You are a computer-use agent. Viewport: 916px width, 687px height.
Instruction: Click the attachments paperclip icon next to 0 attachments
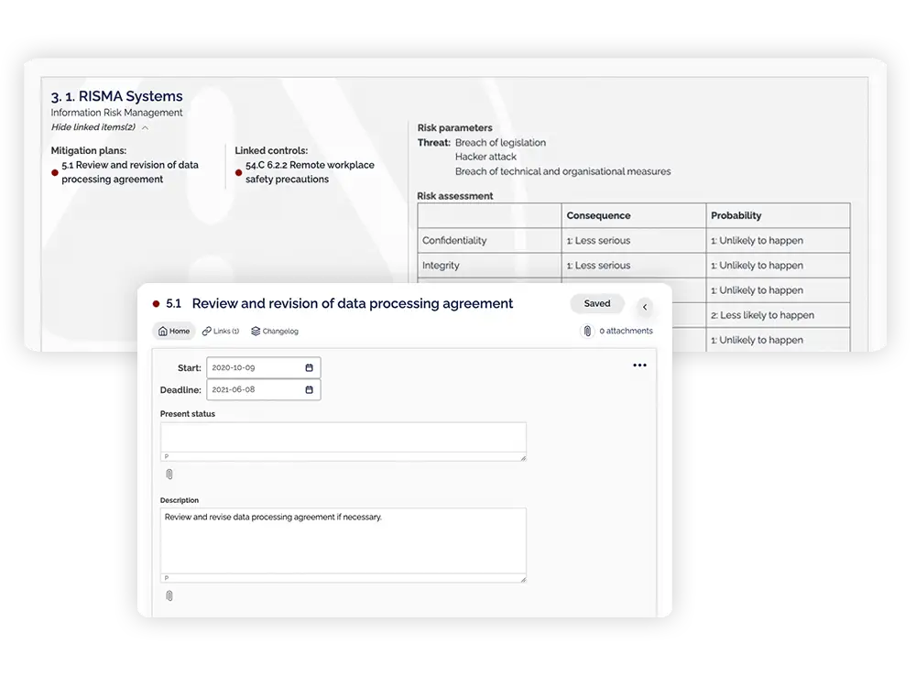pos(587,332)
